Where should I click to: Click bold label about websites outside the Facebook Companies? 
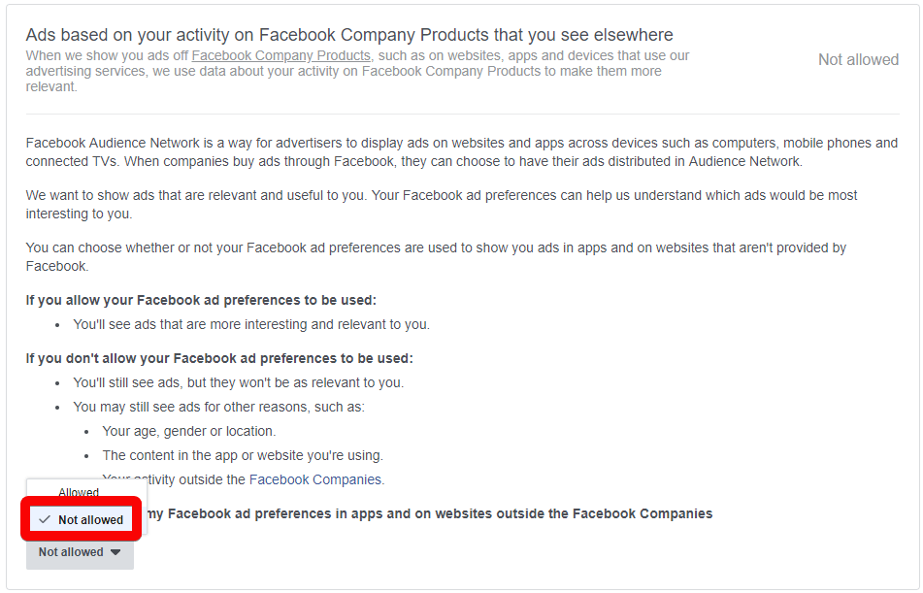coord(430,513)
